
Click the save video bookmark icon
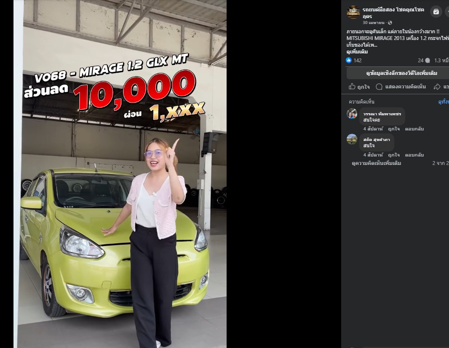point(436,12)
